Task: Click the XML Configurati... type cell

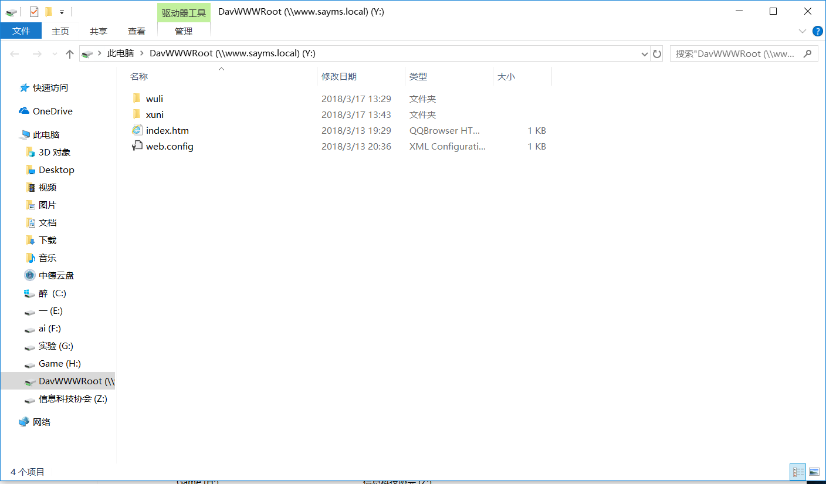Action: pyautogui.click(x=448, y=146)
